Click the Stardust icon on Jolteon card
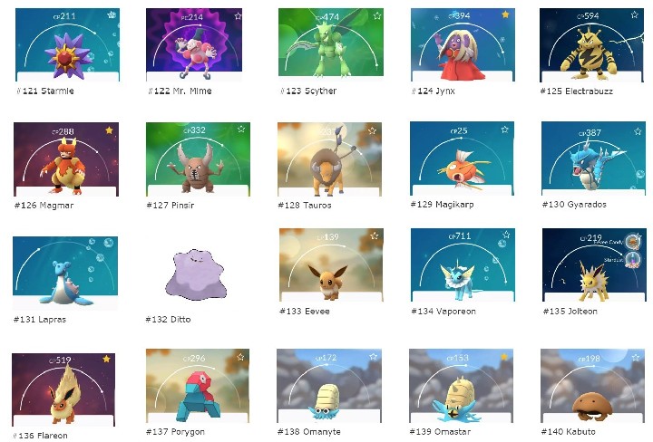The width and height of the screenshot is (653, 442). tap(633, 260)
